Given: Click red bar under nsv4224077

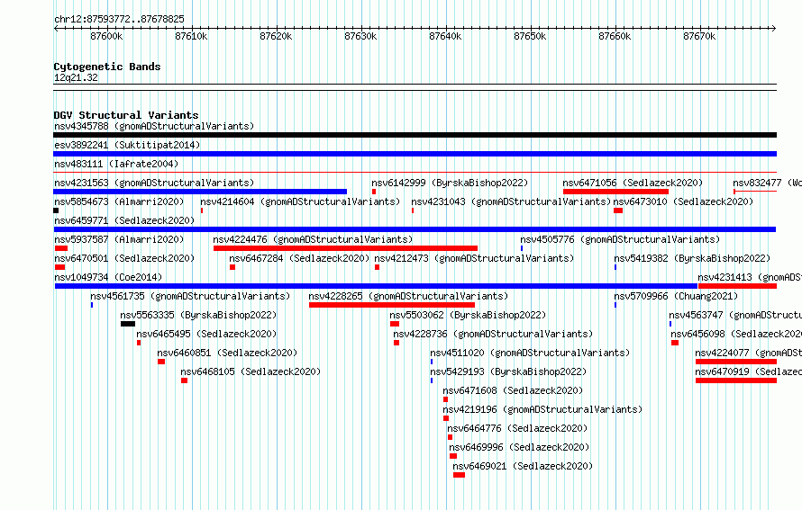Looking at the screenshot, I should coord(736,362).
